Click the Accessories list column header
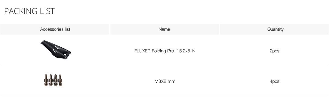329x105 pixels. click(x=55, y=29)
